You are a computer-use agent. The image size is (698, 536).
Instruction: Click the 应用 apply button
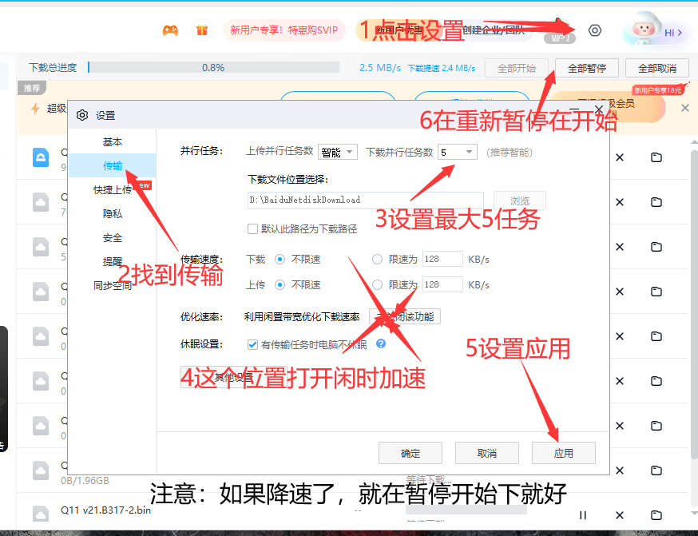coord(563,452)
